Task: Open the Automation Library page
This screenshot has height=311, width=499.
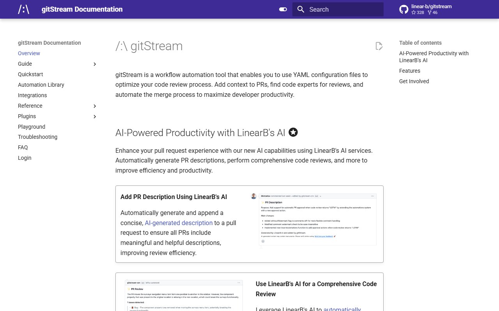Action: pos(41,85)
